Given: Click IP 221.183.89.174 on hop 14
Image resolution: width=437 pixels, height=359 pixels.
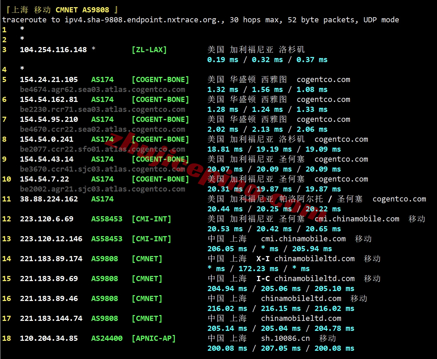Looking at the screenshot, I should pyautogui.click(x=51, y=259).
